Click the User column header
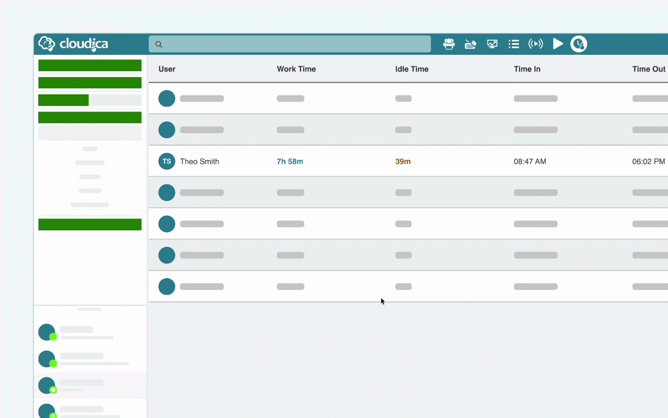The image size is (668, 418). (167, 69)
